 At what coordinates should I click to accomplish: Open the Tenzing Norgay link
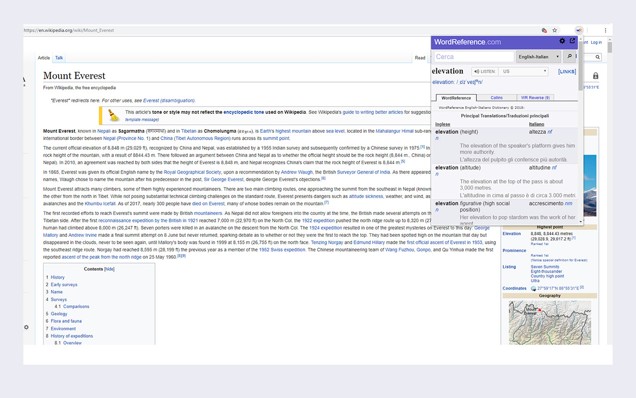(327, 243)
